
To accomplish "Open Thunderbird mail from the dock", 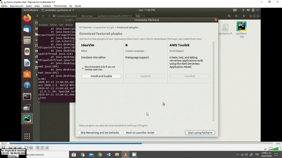I will click(27, 29).
